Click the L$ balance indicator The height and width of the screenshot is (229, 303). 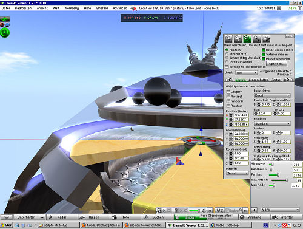291,8
